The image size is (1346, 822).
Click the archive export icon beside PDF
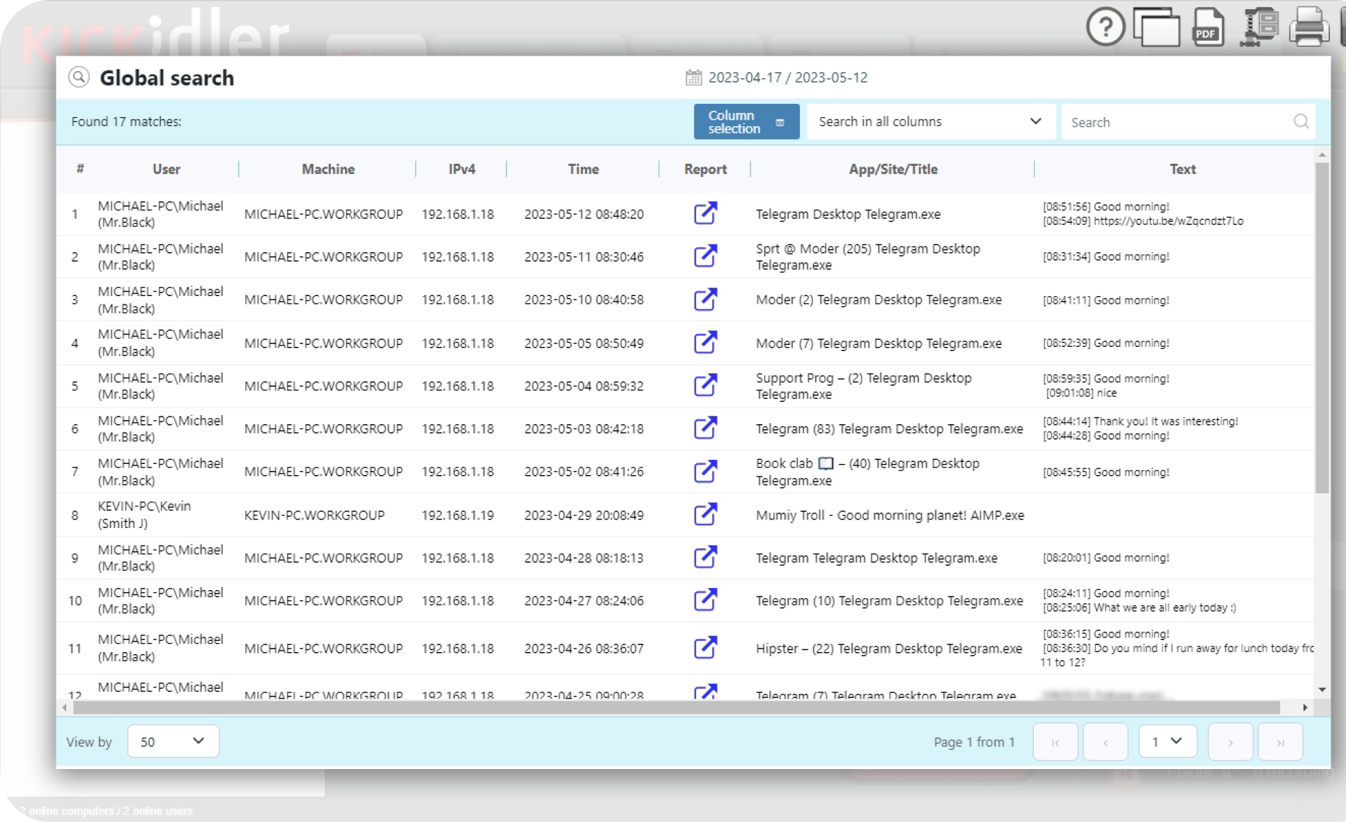(x=1259, y=27)
